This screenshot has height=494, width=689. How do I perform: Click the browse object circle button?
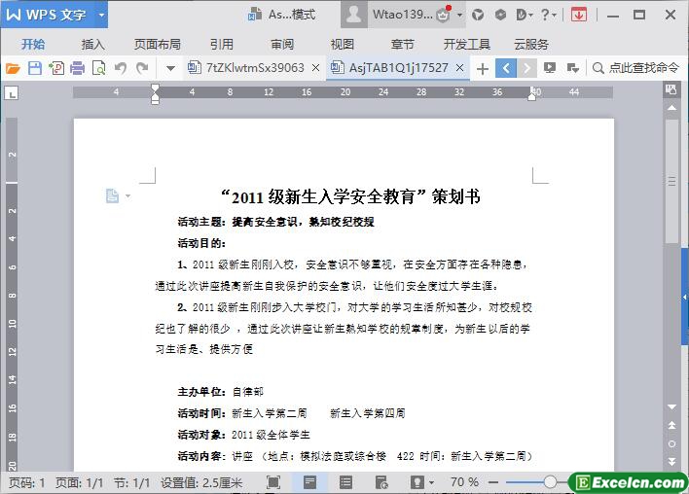pyautogui.click(x=671, y=444)
